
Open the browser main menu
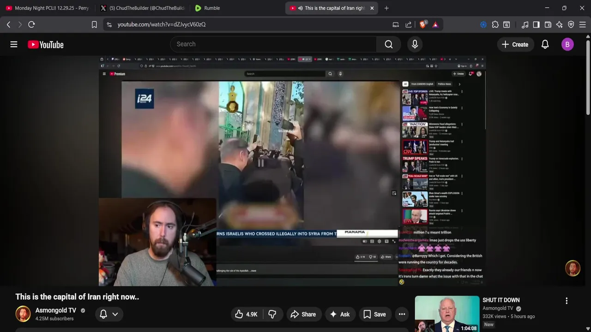(x=583, y=24)
